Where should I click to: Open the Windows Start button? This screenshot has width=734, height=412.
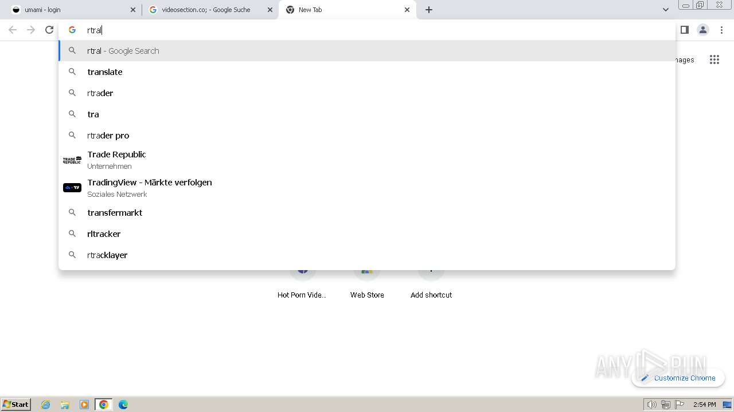(16, 404)
